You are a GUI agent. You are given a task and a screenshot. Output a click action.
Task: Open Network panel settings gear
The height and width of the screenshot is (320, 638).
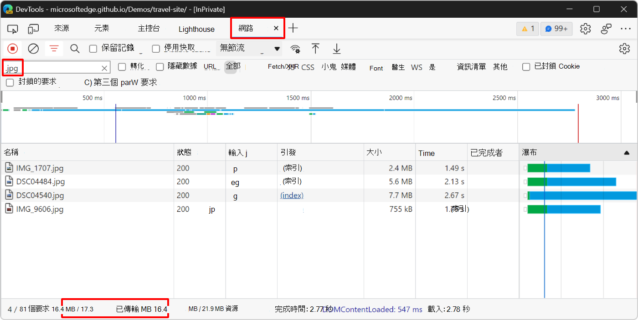624,49
